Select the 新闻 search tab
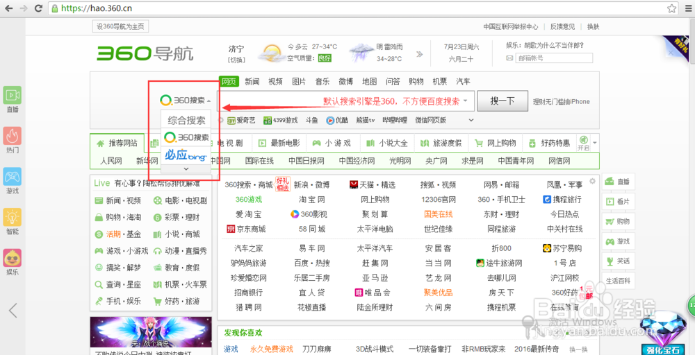The image size is (695, 355). 252,81
